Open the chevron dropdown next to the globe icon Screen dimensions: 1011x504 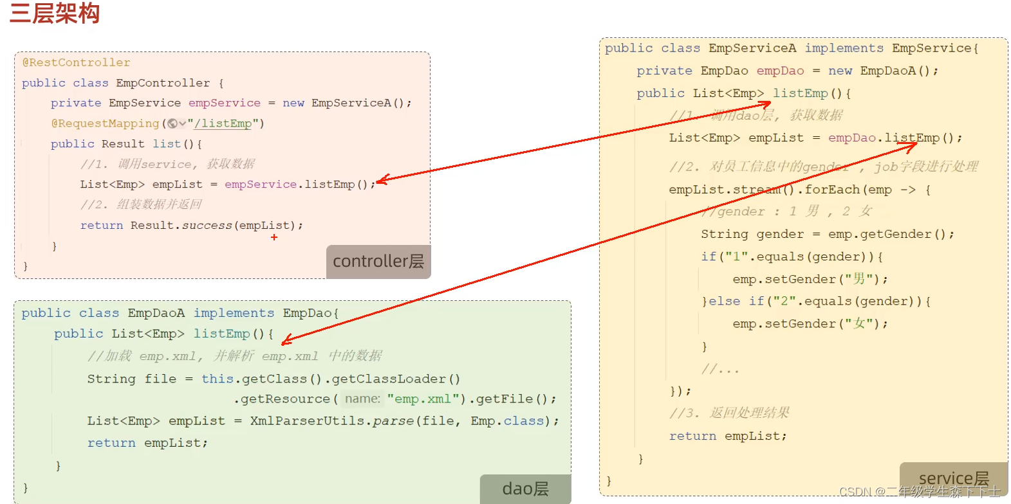(183, 123)
